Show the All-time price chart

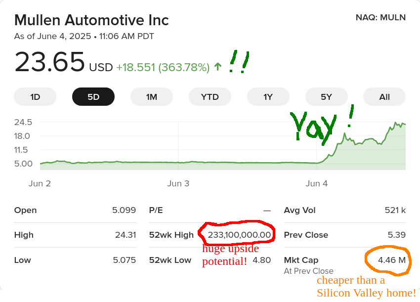[x=384, y=96]
